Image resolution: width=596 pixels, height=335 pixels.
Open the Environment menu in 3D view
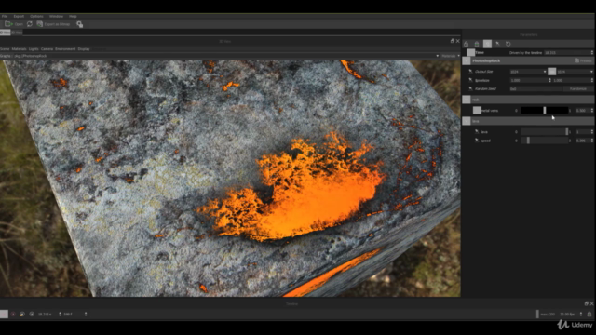click(65, 49)
